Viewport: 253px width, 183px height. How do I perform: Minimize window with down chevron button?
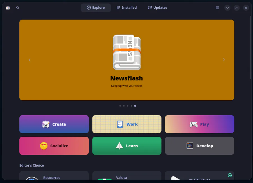(x=227, y=8)
